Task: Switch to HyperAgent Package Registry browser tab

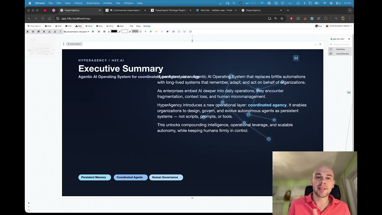Action: pos(170,10)
